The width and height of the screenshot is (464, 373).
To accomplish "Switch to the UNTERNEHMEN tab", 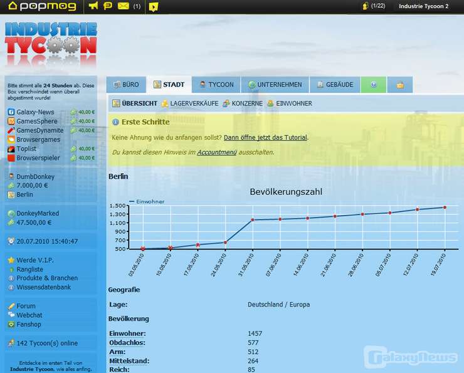I will point(275,85).
